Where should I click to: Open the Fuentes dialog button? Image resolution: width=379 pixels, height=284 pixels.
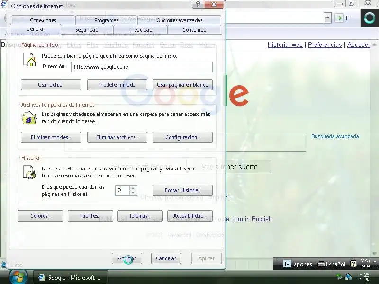(90, 216)
